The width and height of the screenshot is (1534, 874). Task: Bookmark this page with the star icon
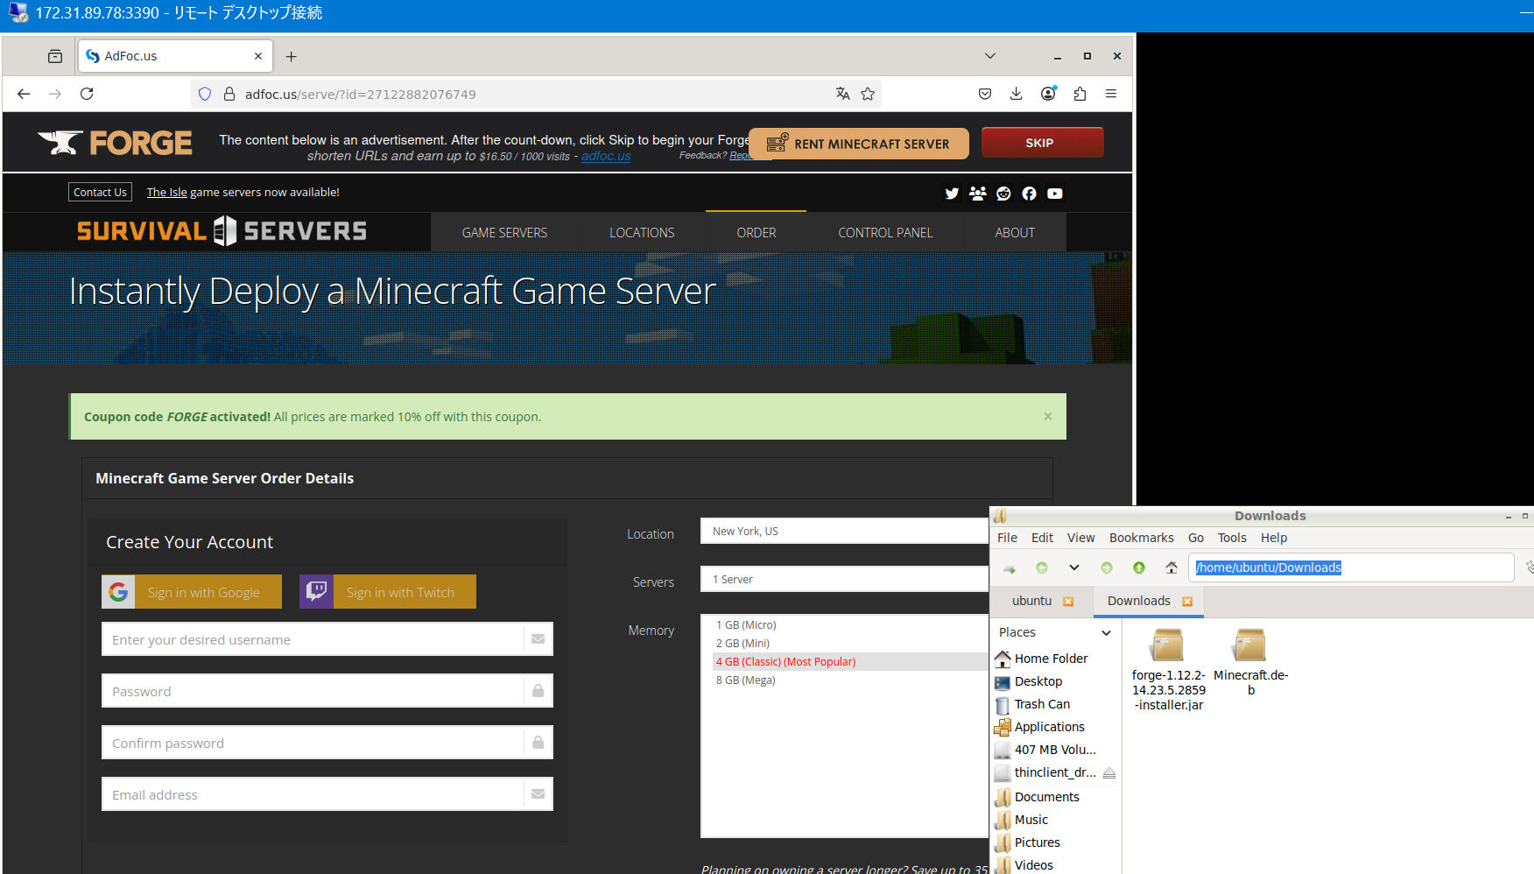tap(868, 94)
